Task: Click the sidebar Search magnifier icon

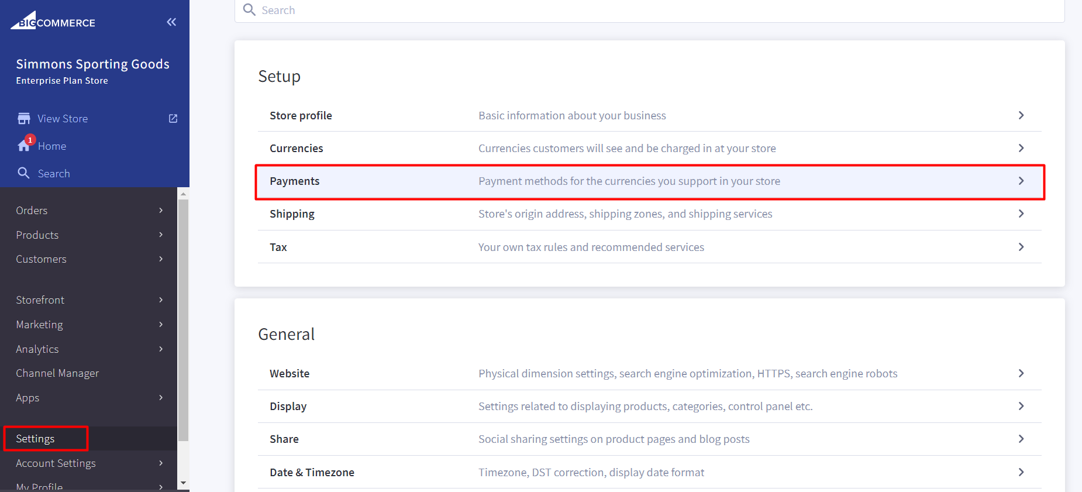Action: point(23,173)
